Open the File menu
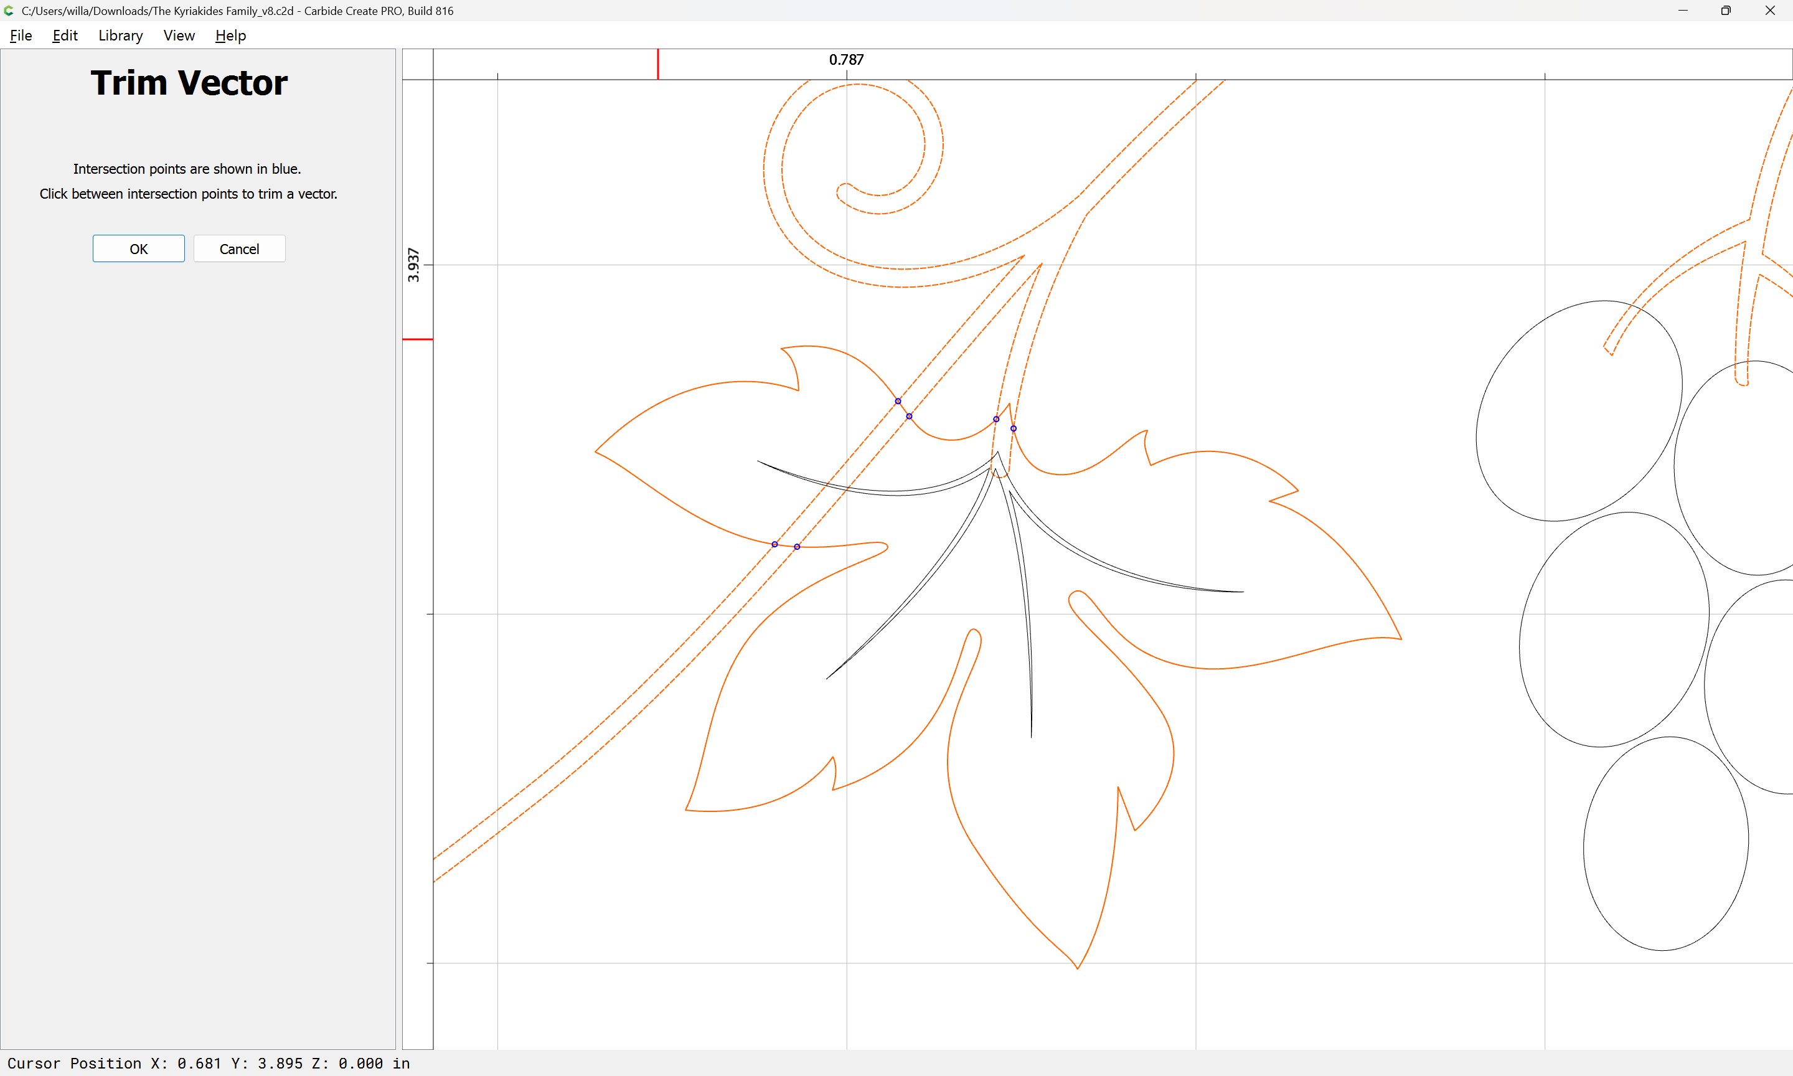 pyautogui.click(x=21, y=35)
